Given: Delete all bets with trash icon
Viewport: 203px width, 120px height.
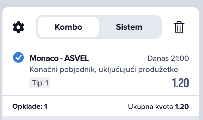Looking at the screenshot, I should tap(179, 27).
